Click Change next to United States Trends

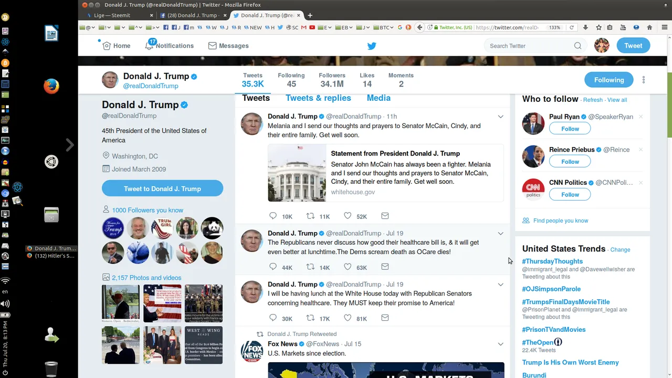[620, 250]
